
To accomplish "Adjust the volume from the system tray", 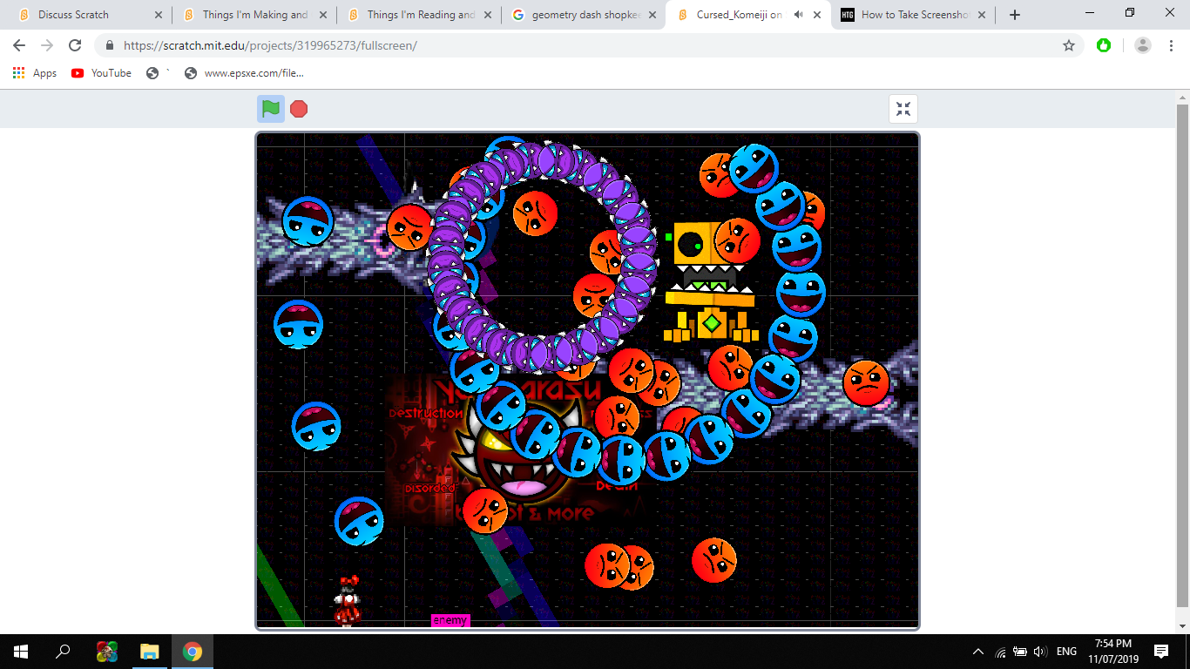I will pyautogui.click(x=1040, y=652).
